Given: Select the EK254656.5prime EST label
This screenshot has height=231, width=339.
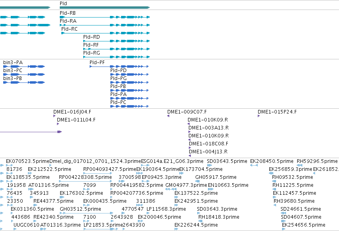Looking at the screenshot, I should [x=304, y=225].
